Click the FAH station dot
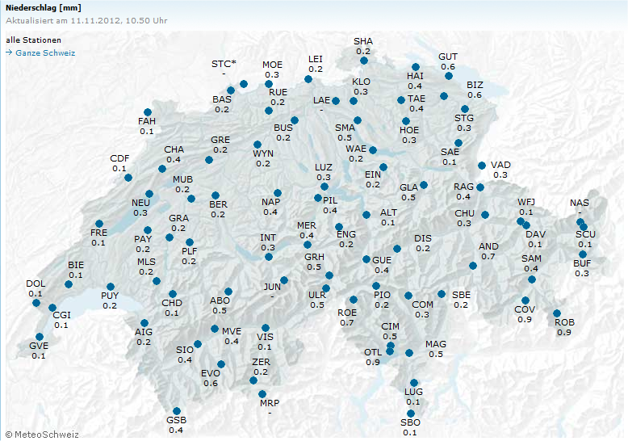The height and width of the screenshot is (441, 628). (148, 112)
